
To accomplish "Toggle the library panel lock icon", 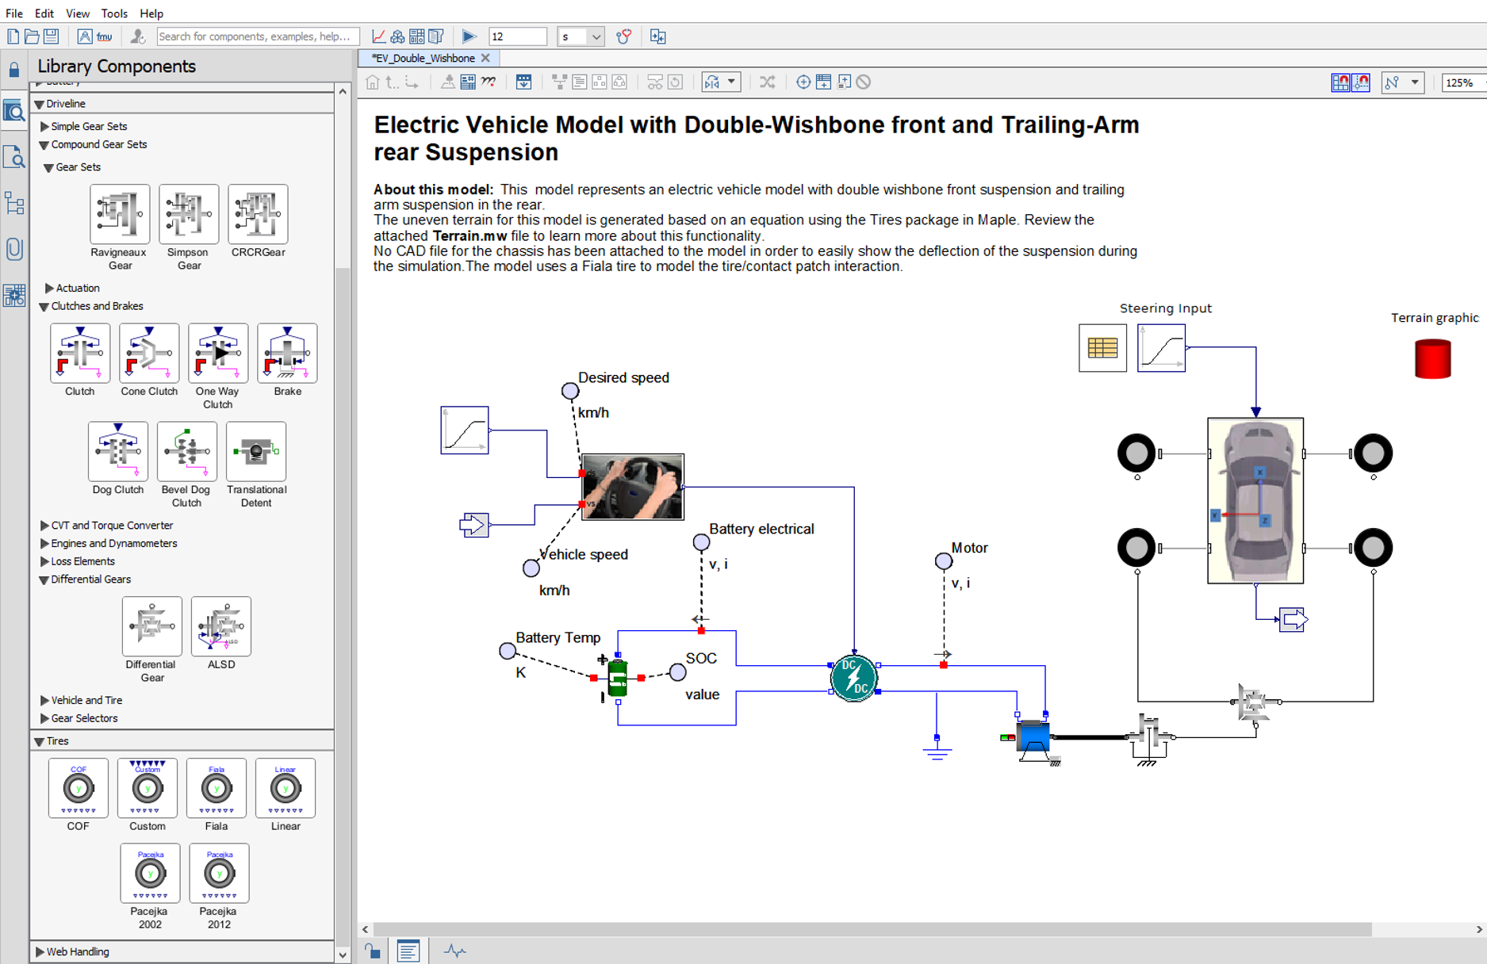I will [x=14, y=70].
